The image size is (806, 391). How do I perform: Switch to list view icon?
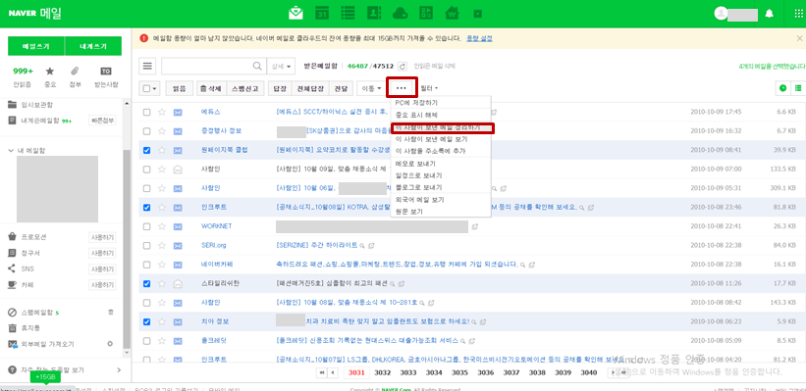point(798,88)
